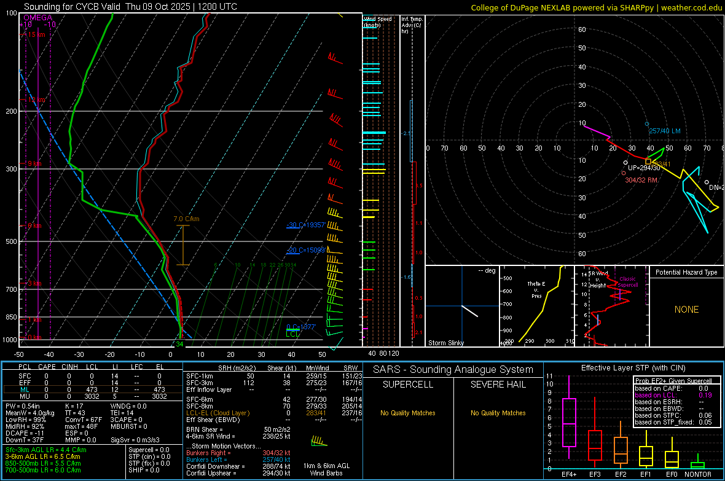The image size is (725, 481).
Task: Click the magenta Classic Supercell label
Action: [627, 282]
